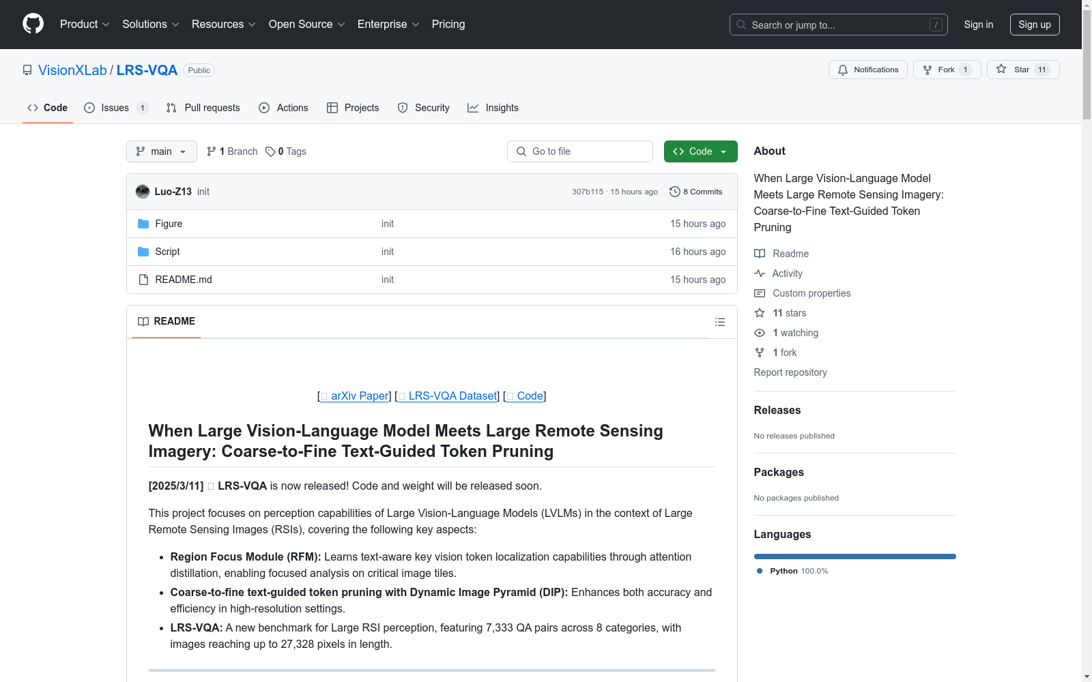Click the Custom properties note icon
Image resolution: width=1092 pixels, height=682 pixels.
click(760, 293)
